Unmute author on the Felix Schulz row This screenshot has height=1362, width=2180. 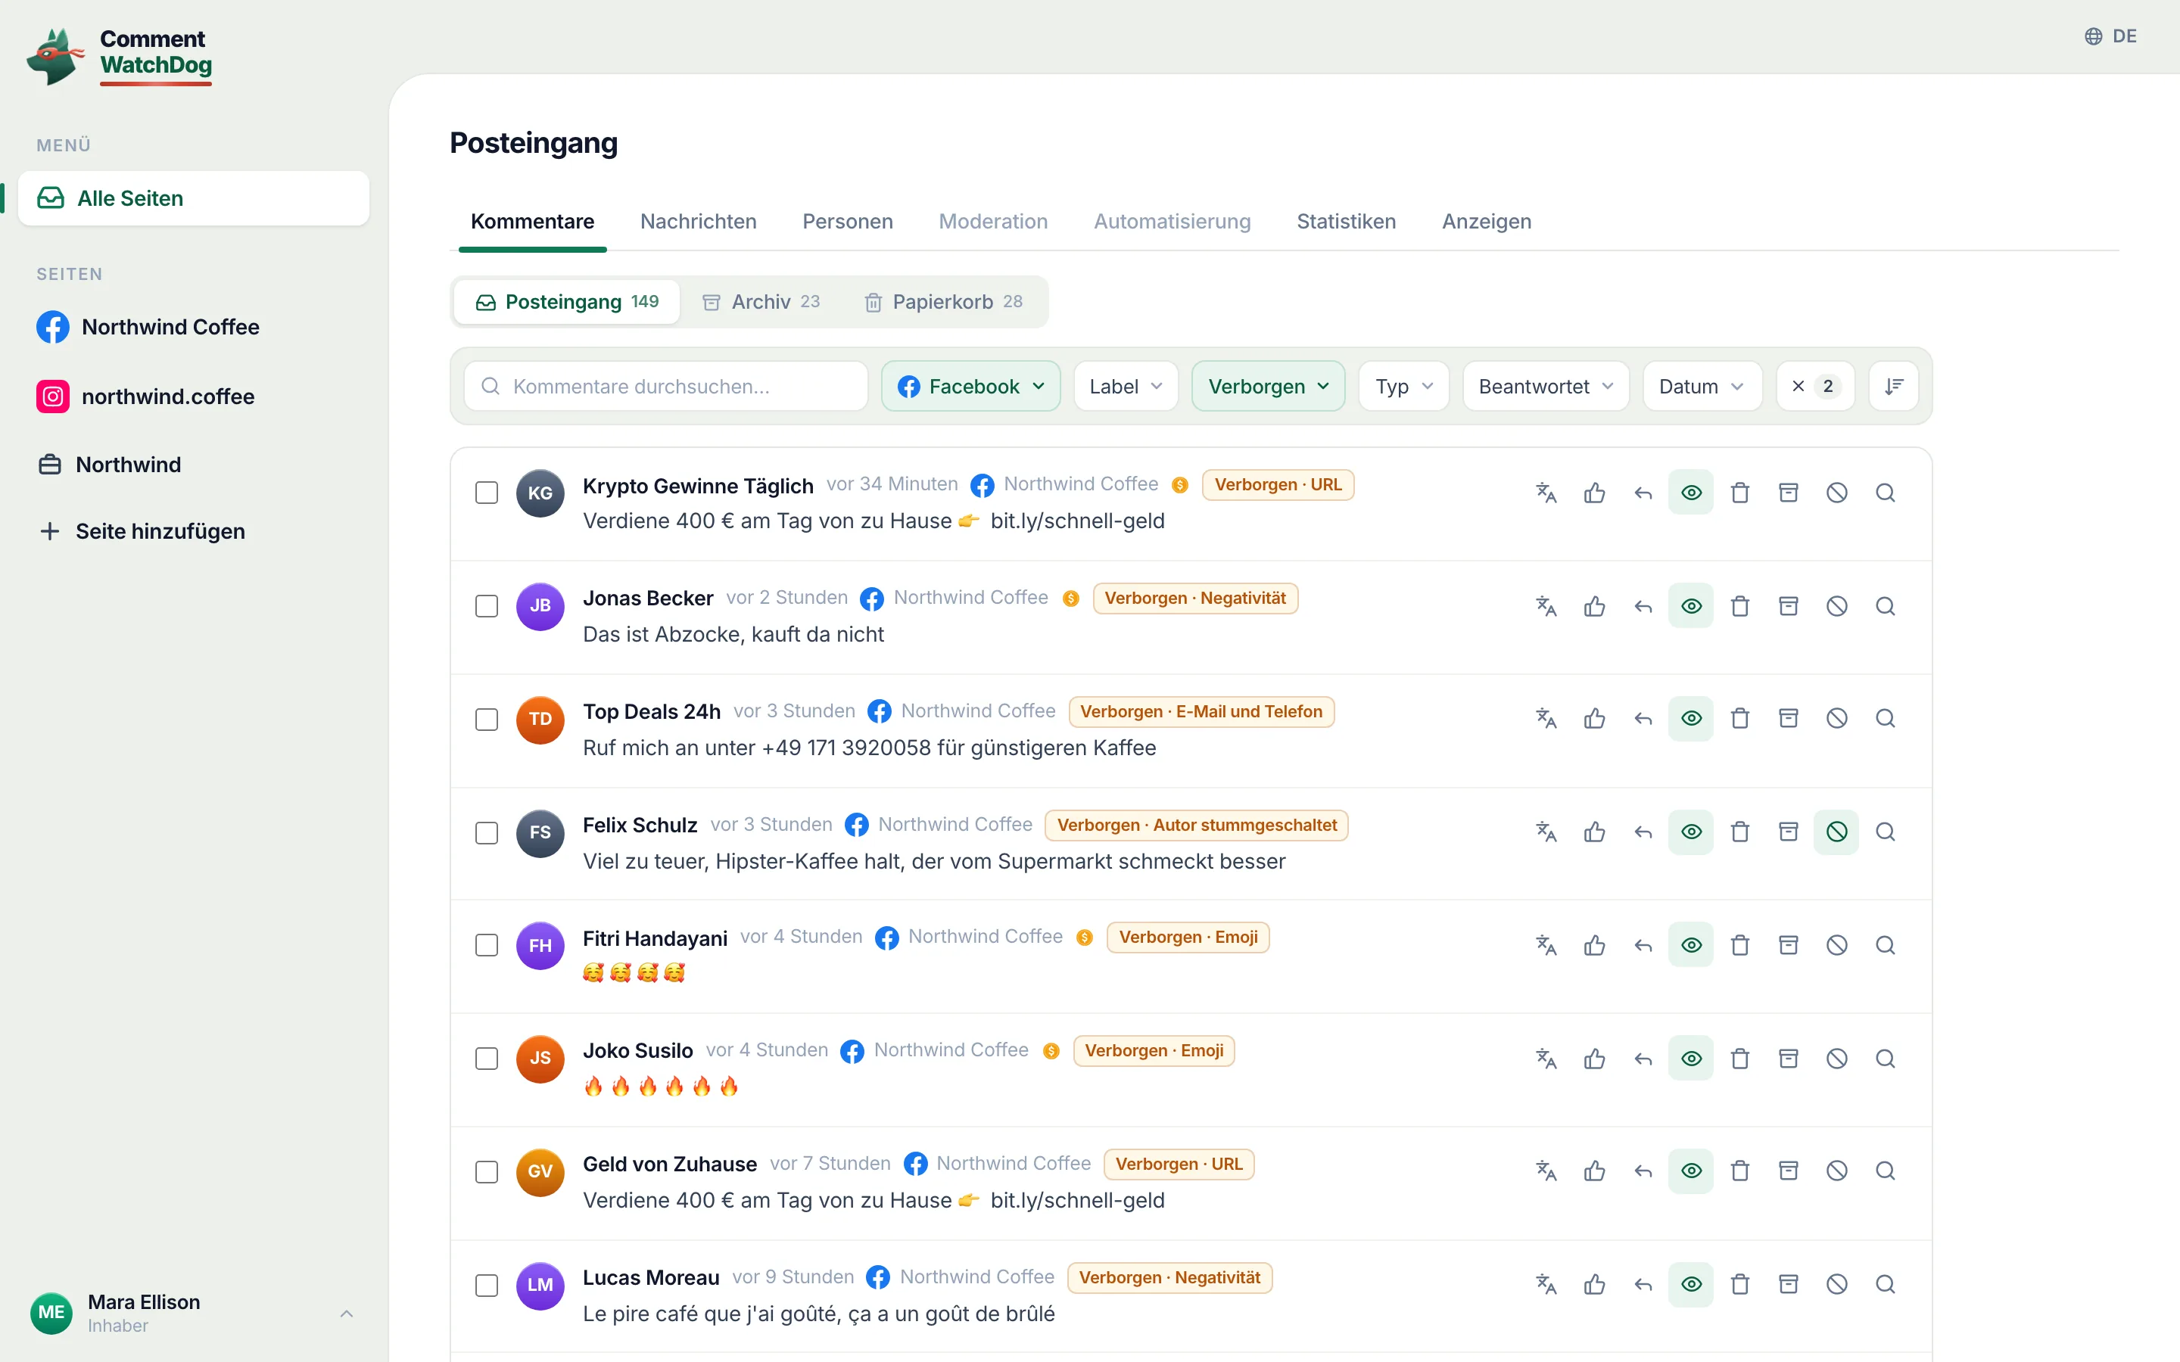[1837, 832]
